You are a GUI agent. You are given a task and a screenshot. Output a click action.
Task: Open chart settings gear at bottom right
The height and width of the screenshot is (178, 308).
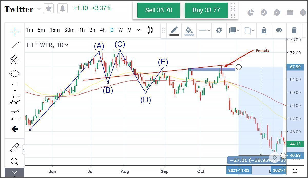coord(295,171)
